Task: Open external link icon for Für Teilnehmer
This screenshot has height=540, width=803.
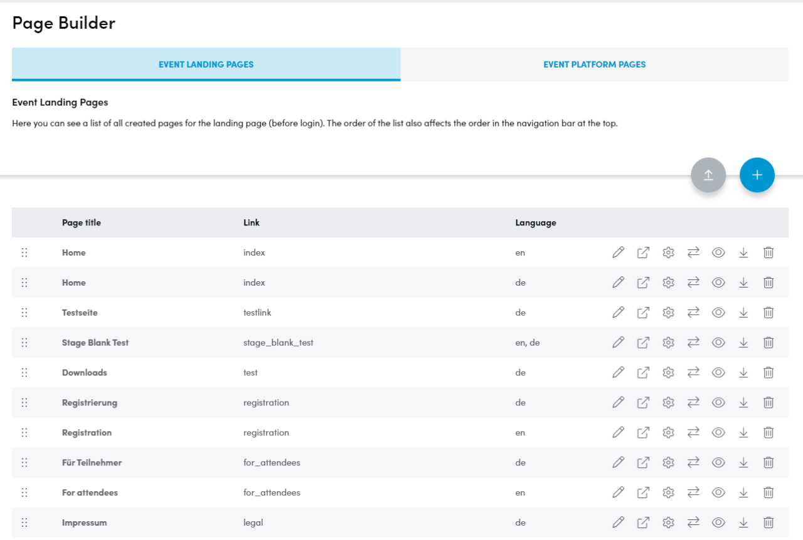Action: coord(643,463)
